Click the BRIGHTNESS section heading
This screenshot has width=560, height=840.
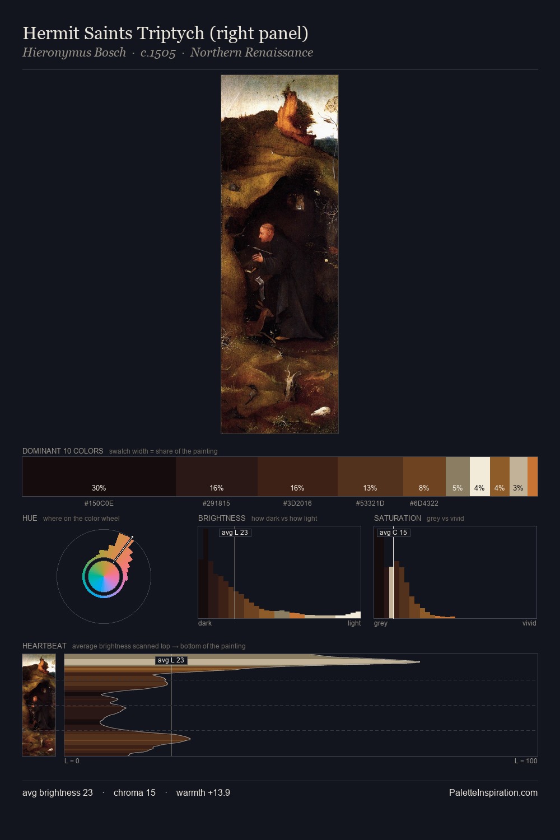click(222, 518)
